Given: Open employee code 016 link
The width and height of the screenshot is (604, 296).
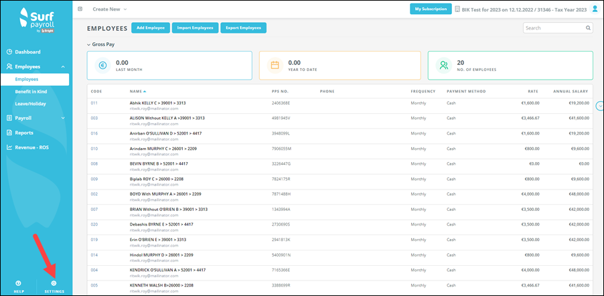Looking at the screenshot, I should 94,133.
